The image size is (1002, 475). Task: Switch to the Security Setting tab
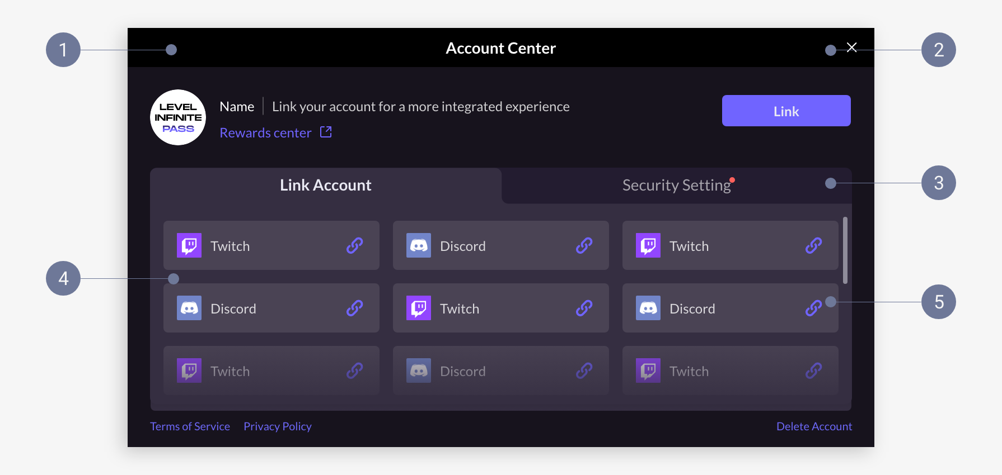[677, 186]
